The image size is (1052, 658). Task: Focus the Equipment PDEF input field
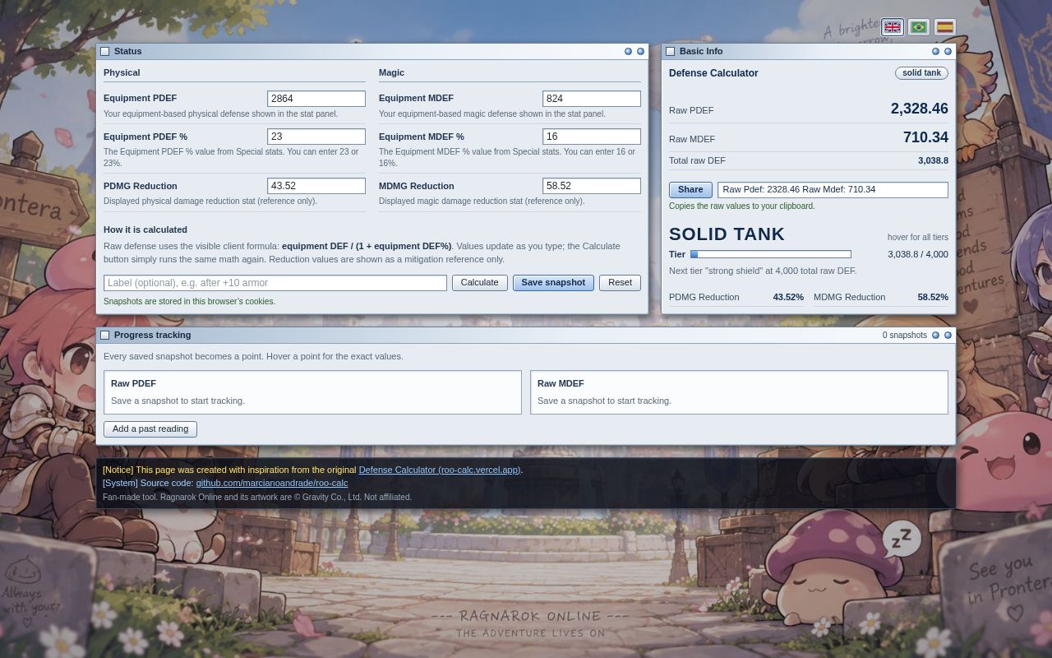coord(316,99)
